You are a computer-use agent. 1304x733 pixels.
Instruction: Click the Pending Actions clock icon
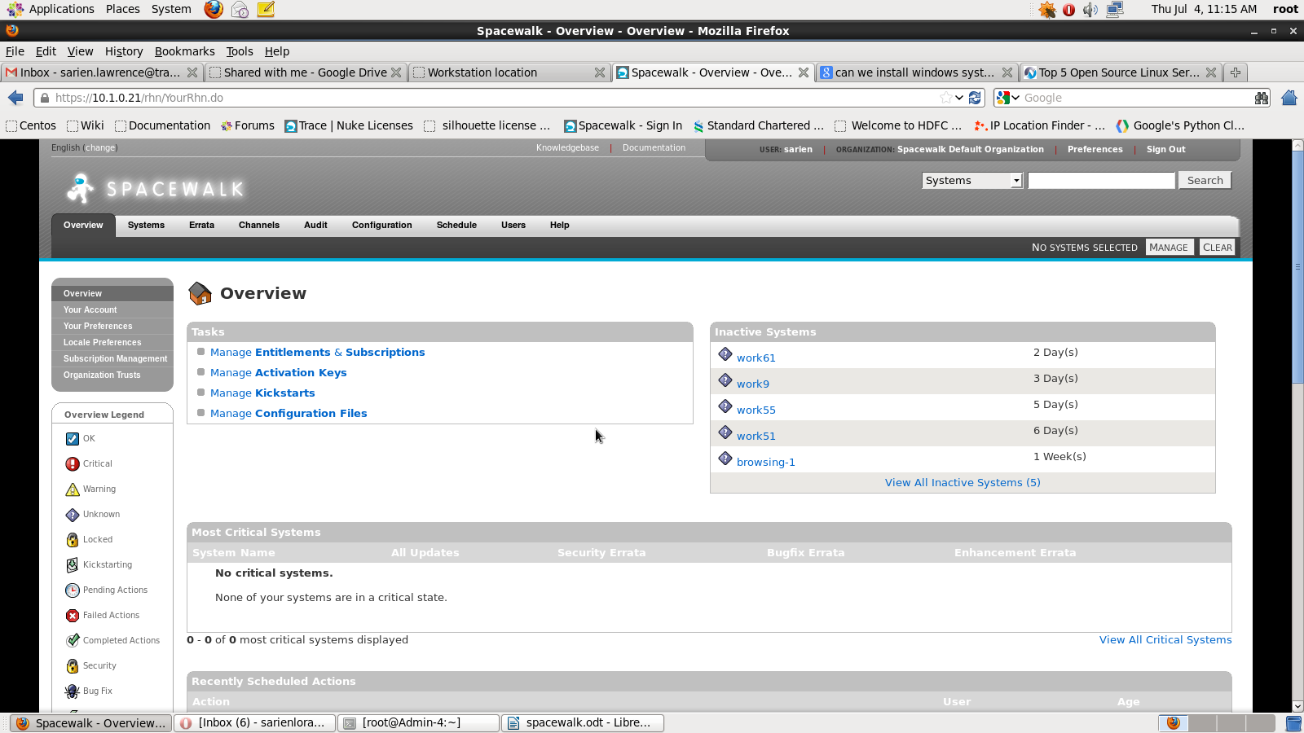71,590
